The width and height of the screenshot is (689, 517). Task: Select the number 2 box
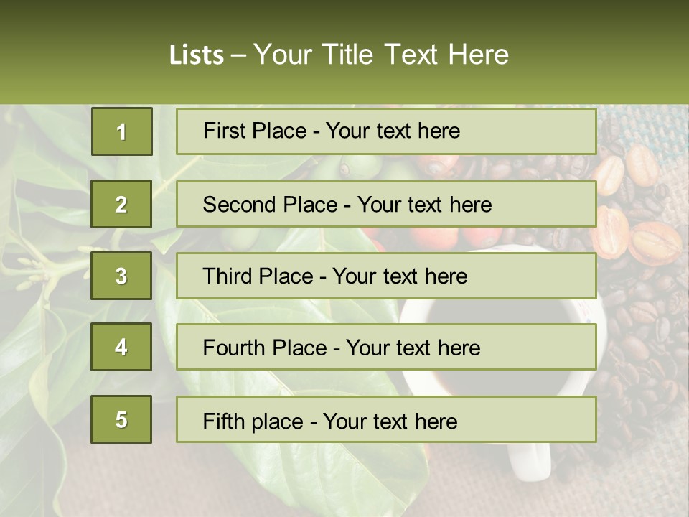(x=121, y=204)
